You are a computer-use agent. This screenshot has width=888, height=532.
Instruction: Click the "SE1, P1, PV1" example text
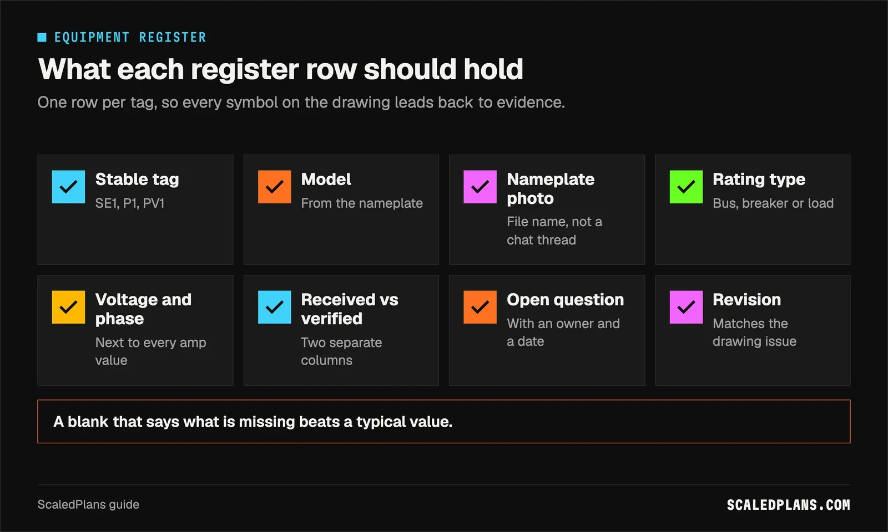[130, 203]
